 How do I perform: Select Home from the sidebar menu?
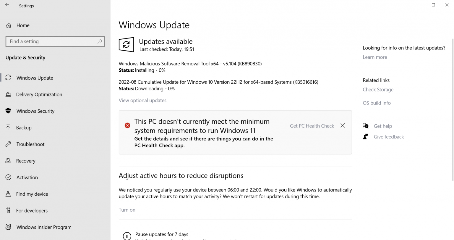click(23, 25)
